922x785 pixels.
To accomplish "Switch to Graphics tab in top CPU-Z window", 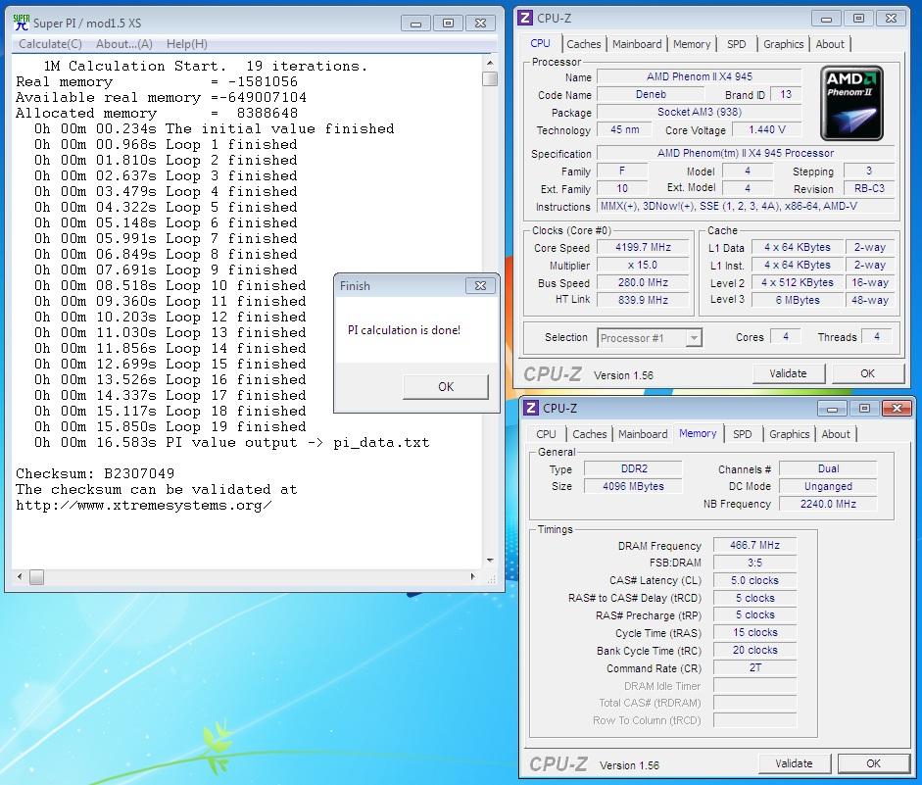I will click(783, 44).
